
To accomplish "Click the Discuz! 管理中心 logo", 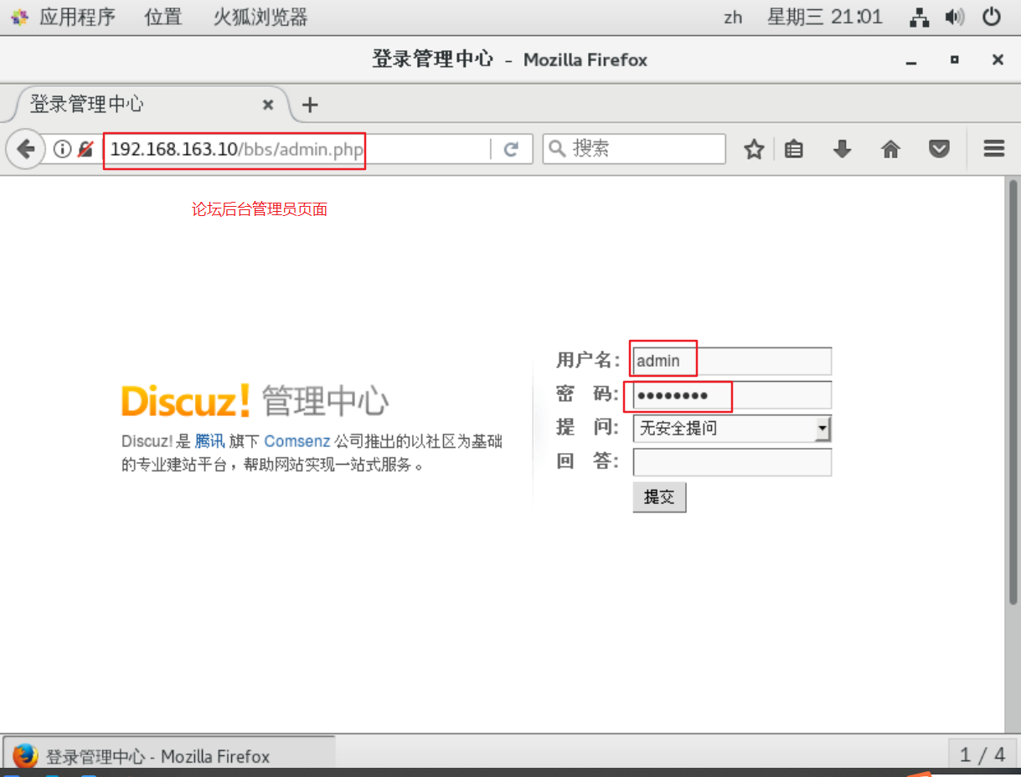I will [x=255, y=400].
